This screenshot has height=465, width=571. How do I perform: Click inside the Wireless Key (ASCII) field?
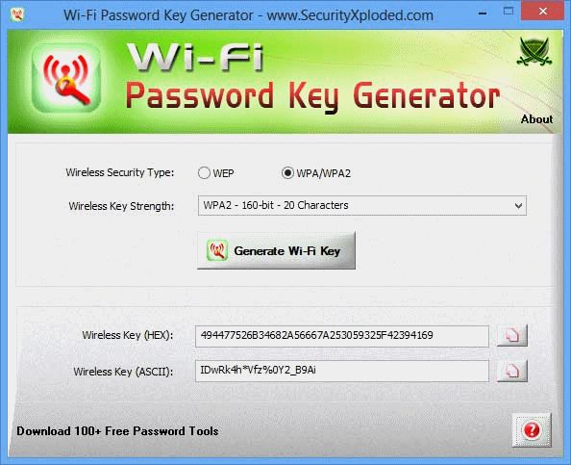click(342, 371)
